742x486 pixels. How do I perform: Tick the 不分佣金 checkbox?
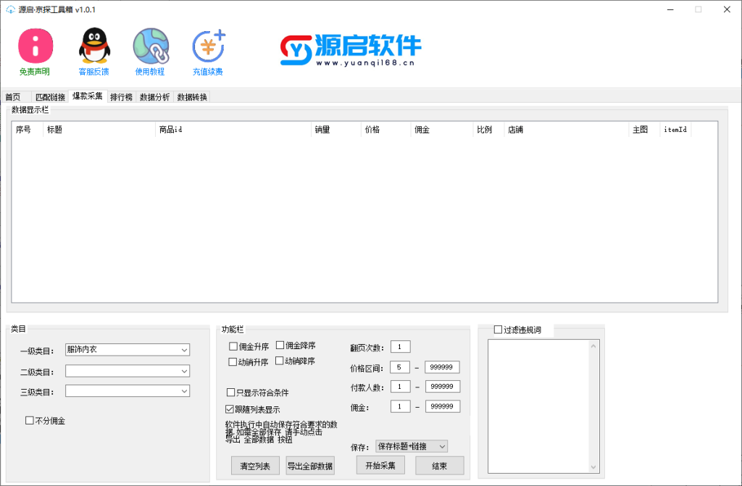[30, 420]
